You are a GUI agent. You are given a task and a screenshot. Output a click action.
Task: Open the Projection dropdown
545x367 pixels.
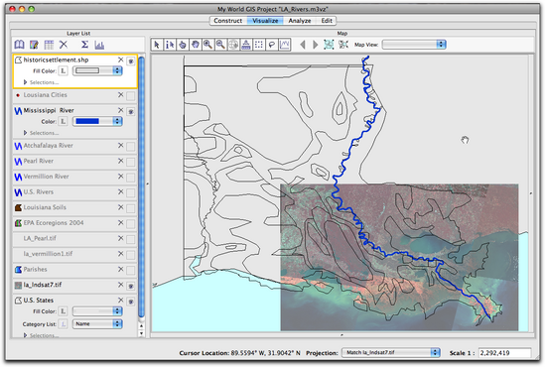pyautogui.click(x=391, y=353)
